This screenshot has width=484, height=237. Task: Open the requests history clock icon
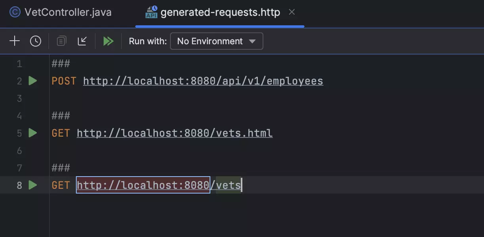click(x=36, y=41)
